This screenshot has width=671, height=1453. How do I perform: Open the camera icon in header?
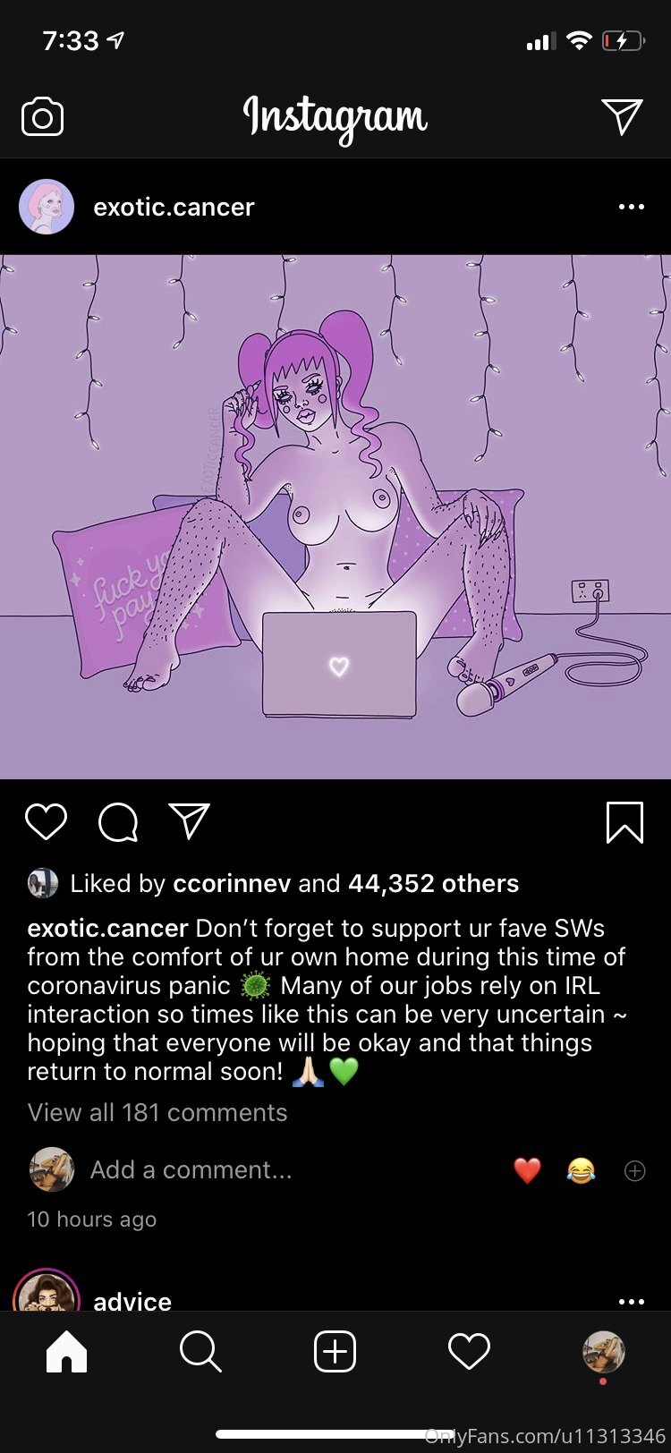[42, 117]
